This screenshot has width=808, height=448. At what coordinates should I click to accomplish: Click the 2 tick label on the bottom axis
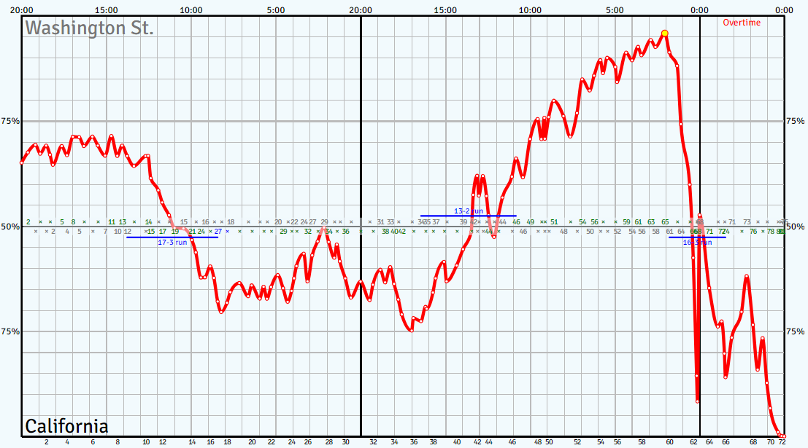coord(47,442)
